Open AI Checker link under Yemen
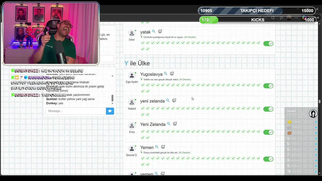The image size is (322, 181). point(184,153)
